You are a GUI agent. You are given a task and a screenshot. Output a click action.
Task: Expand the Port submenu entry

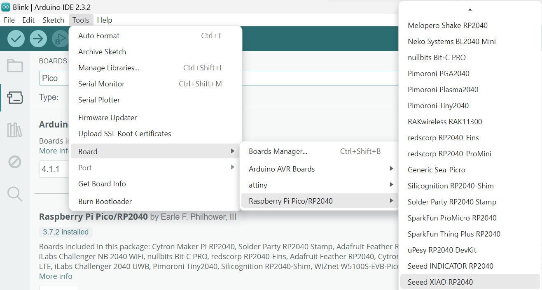[x=155, y=168]
